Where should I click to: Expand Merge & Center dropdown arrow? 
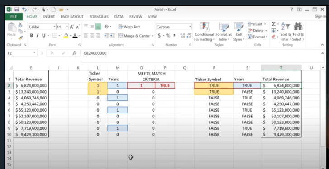153,36
